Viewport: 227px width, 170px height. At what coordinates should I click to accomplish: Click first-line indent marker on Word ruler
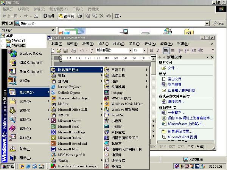click(61, 57)
